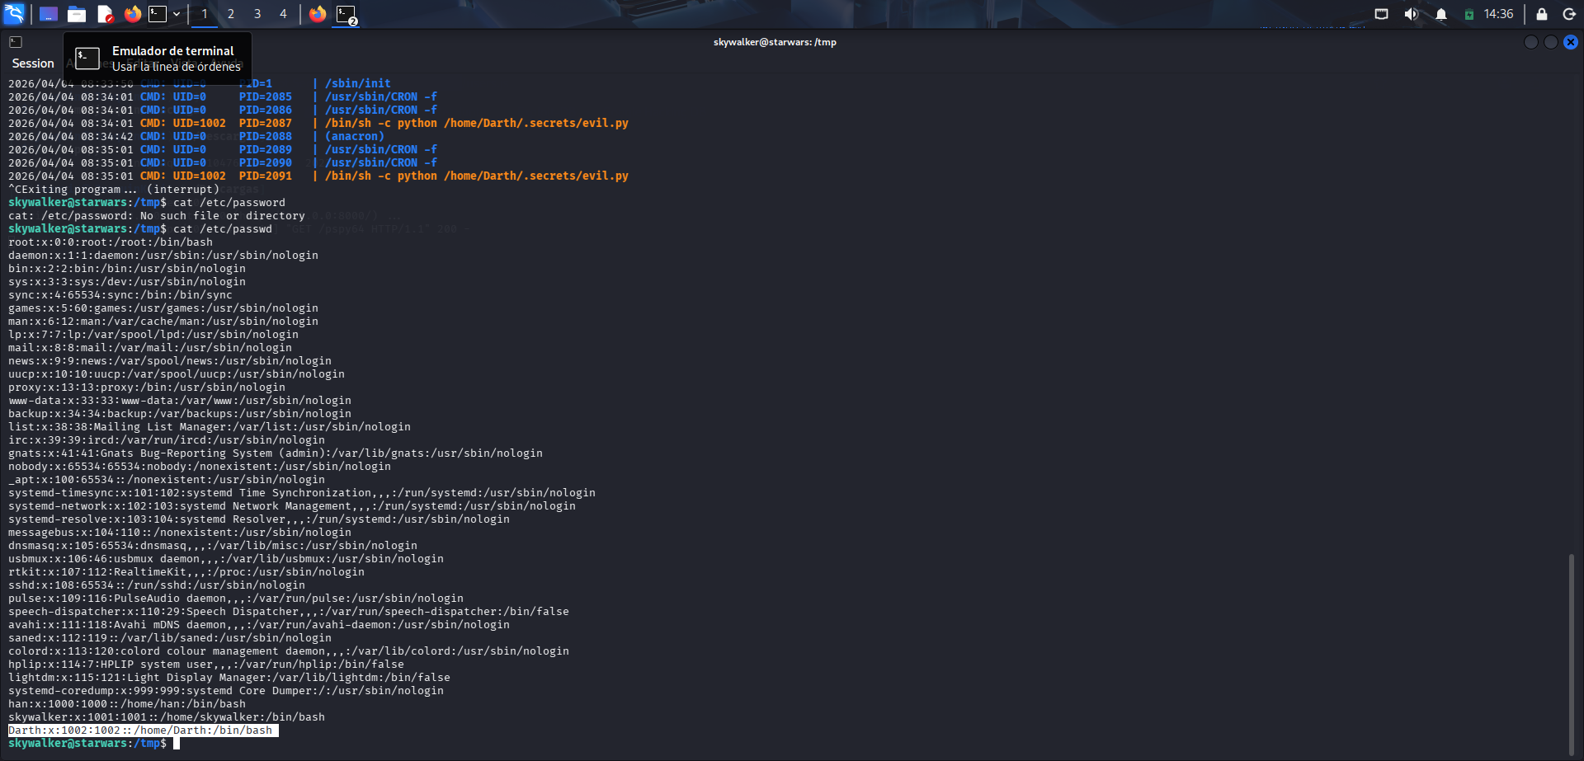The height and width of the screenshot is (761, 1584).
Task: Open the wired network status icon
Action: [x=1381, y=14]
